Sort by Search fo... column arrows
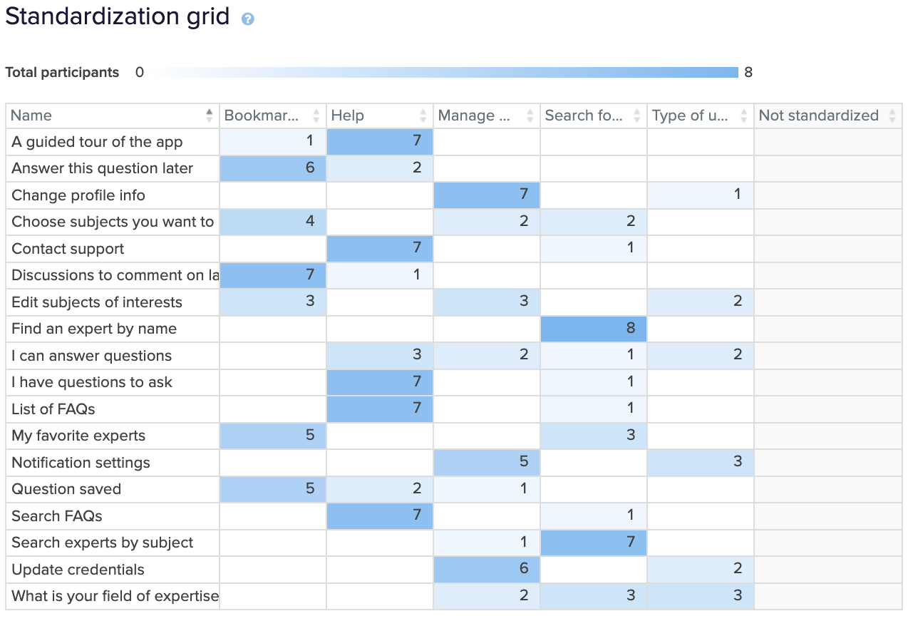 (x=636, y=116)
